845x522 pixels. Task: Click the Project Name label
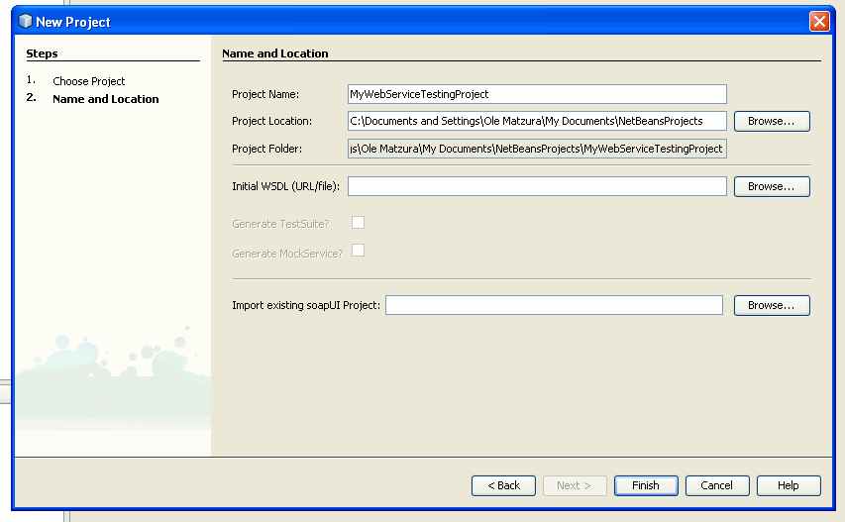[x=265, y=94]
